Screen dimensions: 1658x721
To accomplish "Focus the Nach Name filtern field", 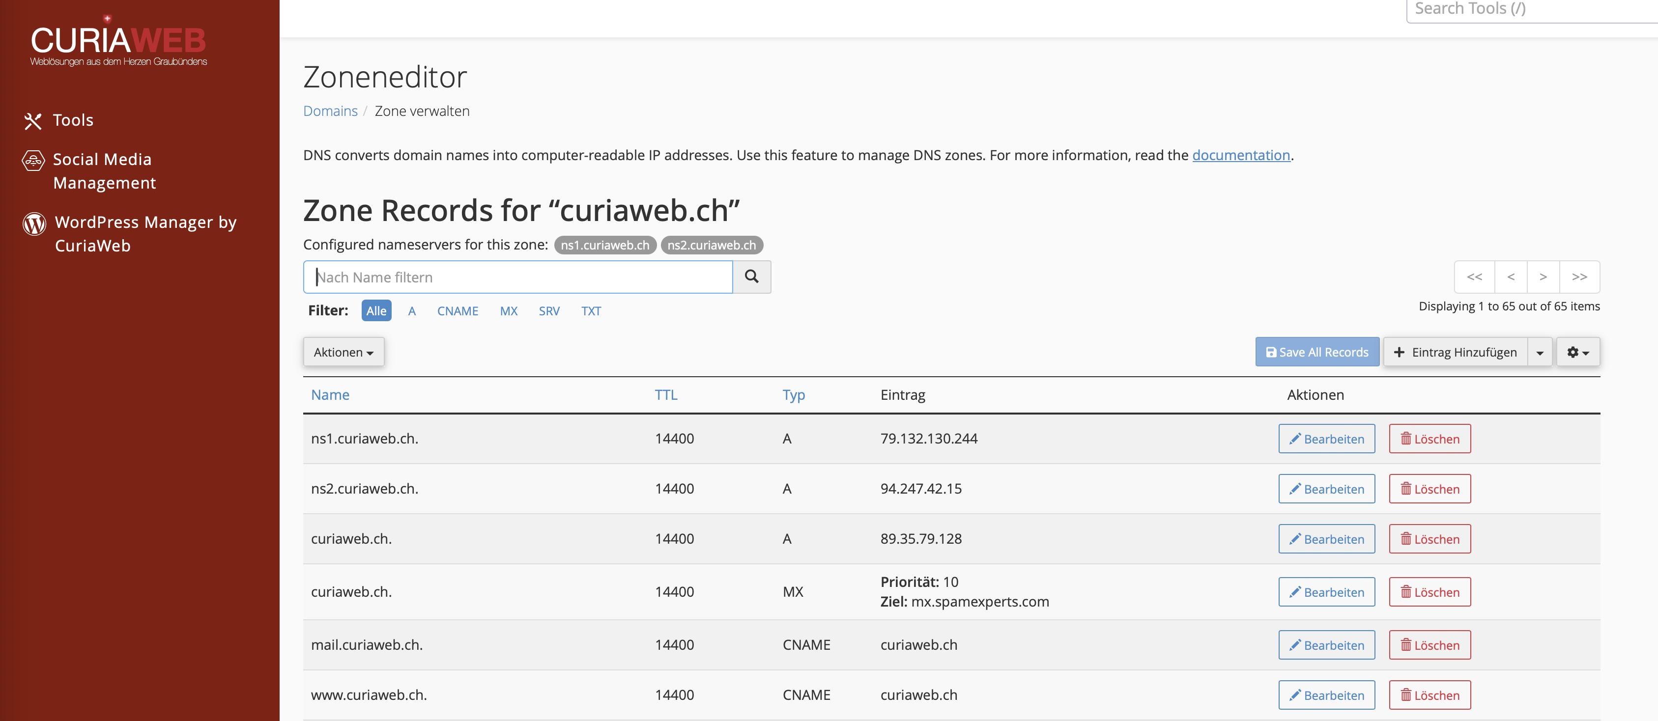I will click(x=518, y=277).
